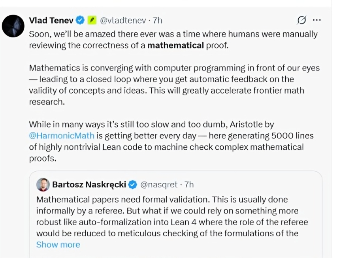Click the 7h timestamp on Vlad Tenev's post
The image size is (339, 258).
click(x=158, y=20)
